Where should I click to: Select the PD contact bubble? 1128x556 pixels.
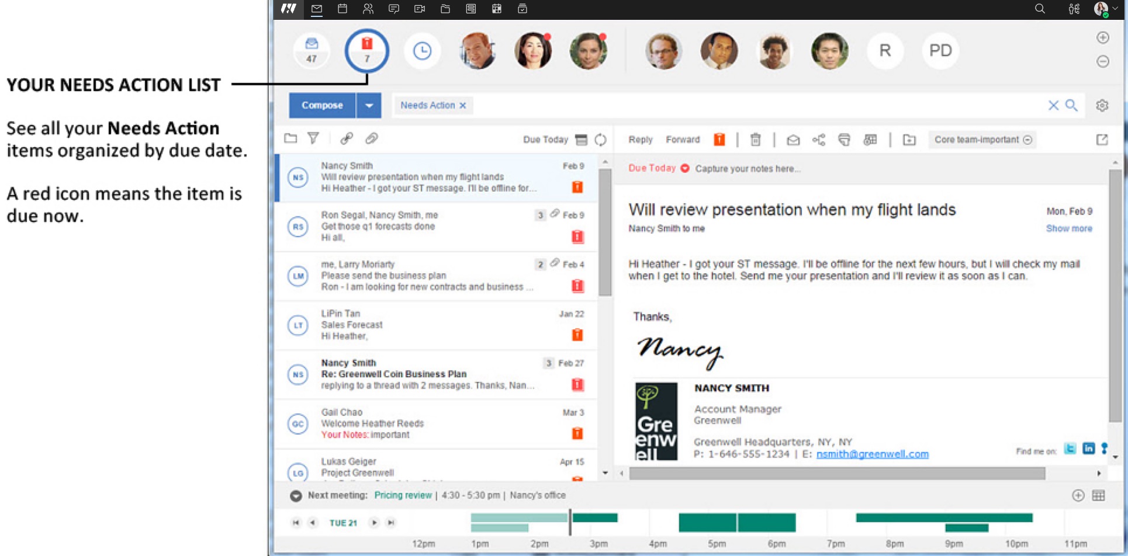tap(940, 51)
